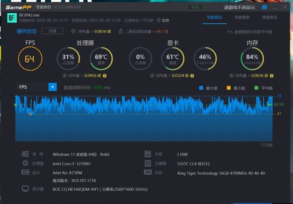This screenshot has height=204, width=293.
Task: Click the driver version '30.0.101.1736' text
Action: (83, 181)
